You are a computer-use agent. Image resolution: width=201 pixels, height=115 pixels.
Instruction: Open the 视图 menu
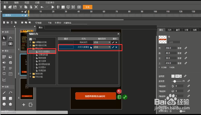pyautogui.click(x=27, y=2)
